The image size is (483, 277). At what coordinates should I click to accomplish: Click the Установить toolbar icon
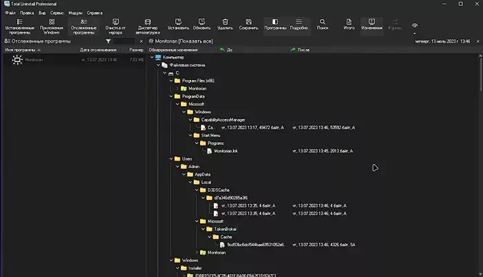pyautogui.click(x=178, y=25)
